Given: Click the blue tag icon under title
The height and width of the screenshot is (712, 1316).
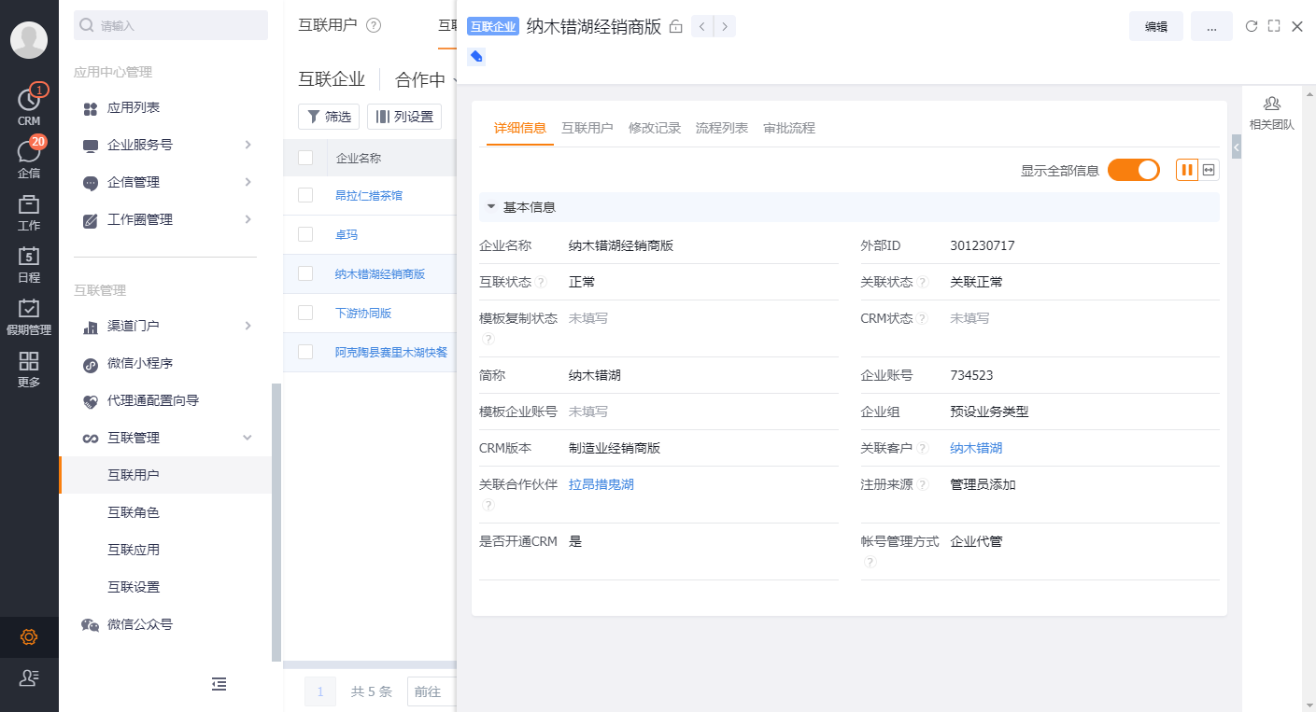Looking at the screenshot, I should pyautogui.click(x=476, y=57).
